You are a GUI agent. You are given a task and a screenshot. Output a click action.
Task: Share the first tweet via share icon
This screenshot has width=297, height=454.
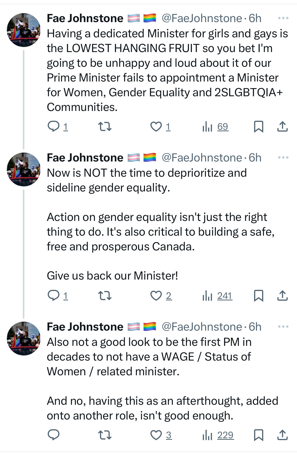pos(282,126)
